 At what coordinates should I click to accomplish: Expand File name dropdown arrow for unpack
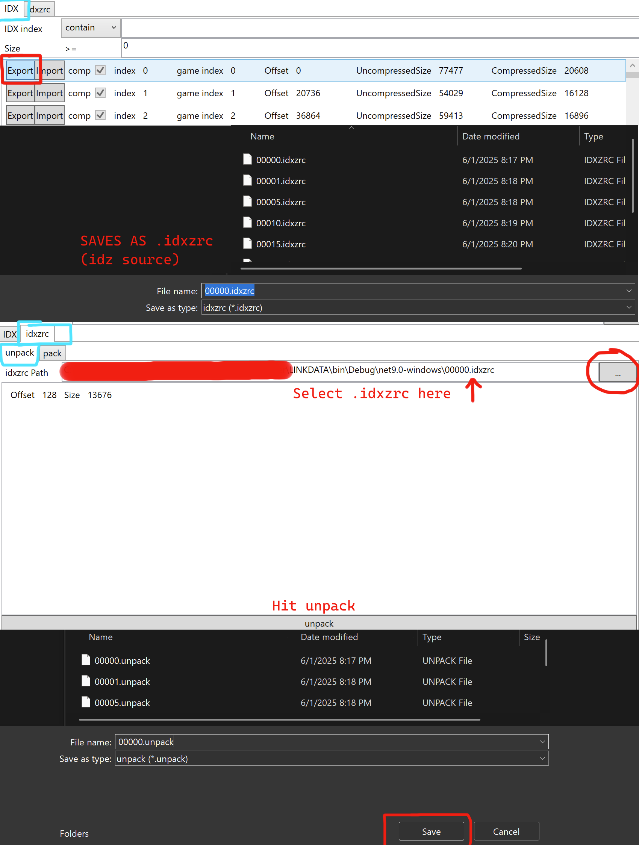pos(542,742)
